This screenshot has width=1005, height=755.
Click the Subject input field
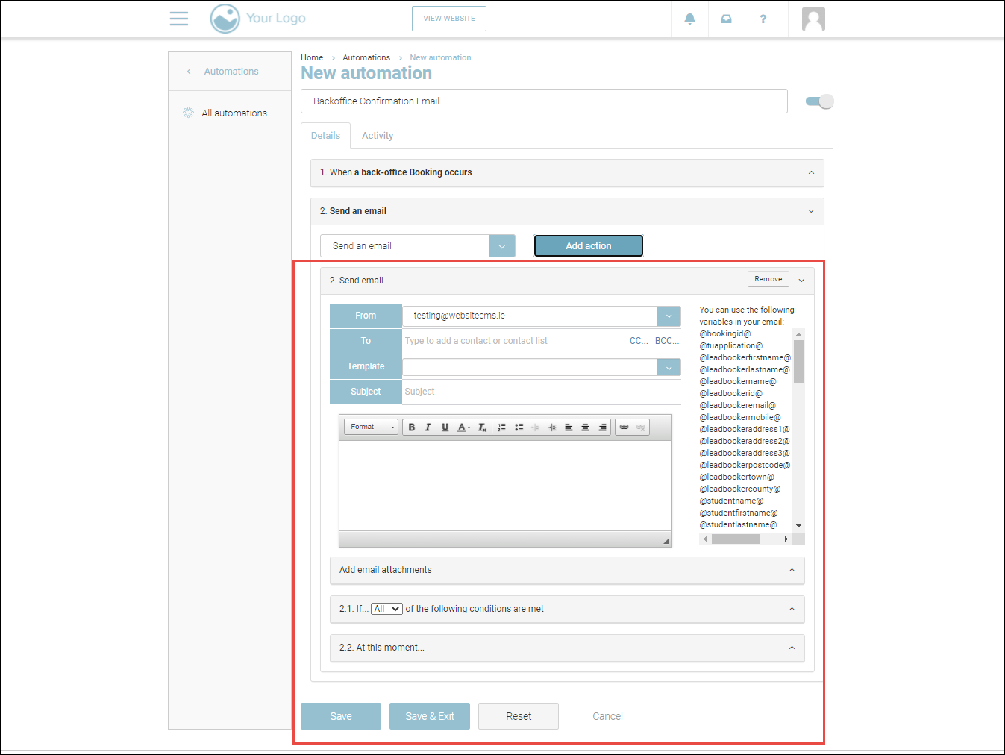pyautogui.click(x=541, y=392)
